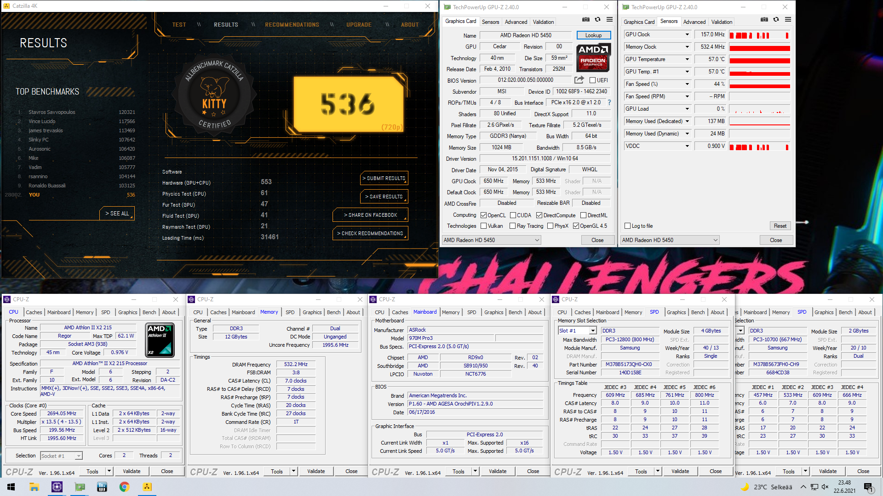Click SUBMIT RESULTS in Catzilla
The height and width of the screenshot is (496, 883).
(x=384, y=178)
